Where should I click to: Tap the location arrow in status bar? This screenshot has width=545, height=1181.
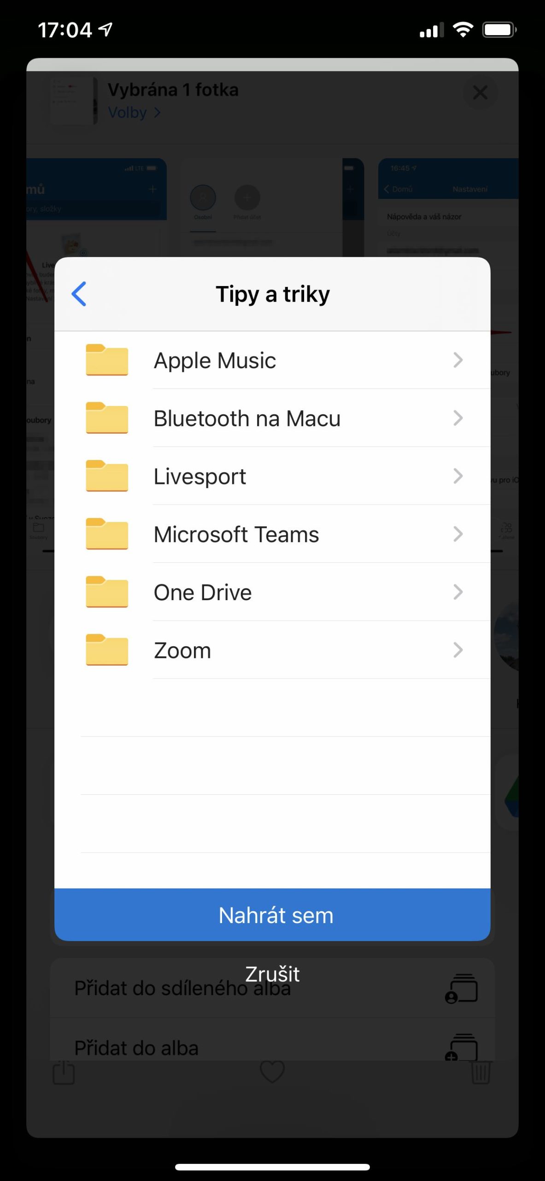105,30
